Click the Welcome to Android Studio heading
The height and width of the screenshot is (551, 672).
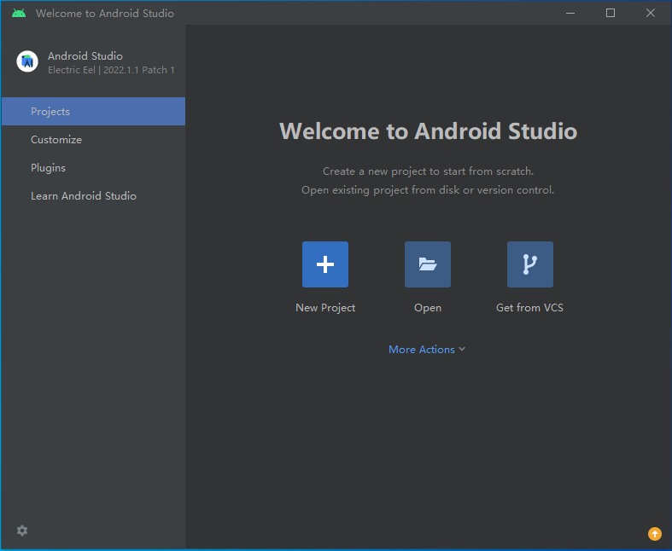point(428,131)
